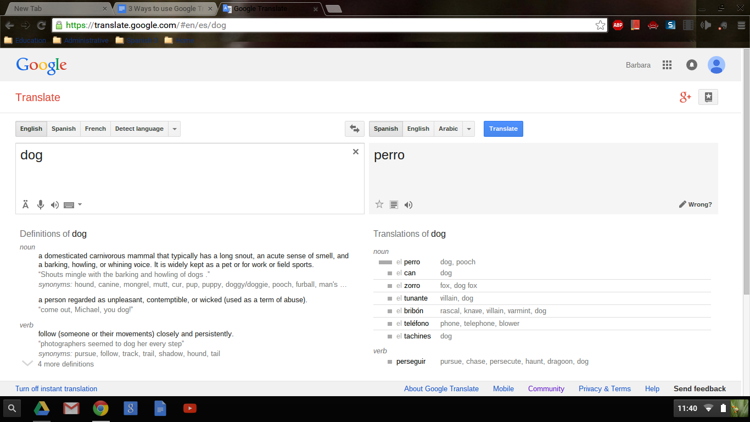This screenshot has width=750, height=422.
Task: Click the Google logo
Action: (42, 65)
